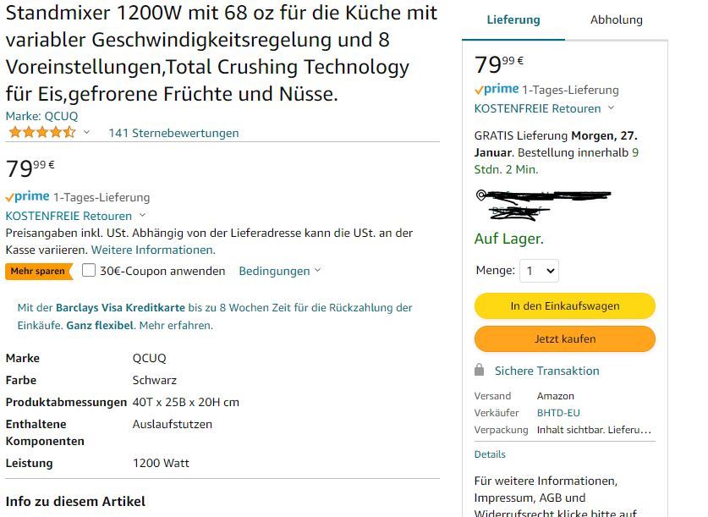Click the location pin icon in delivery box
This screenshot has width=708, height=517.
(x=480, y=195)
